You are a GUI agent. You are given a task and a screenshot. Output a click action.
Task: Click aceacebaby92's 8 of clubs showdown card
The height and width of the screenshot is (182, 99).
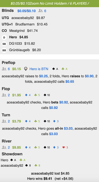tap(37, 166)
